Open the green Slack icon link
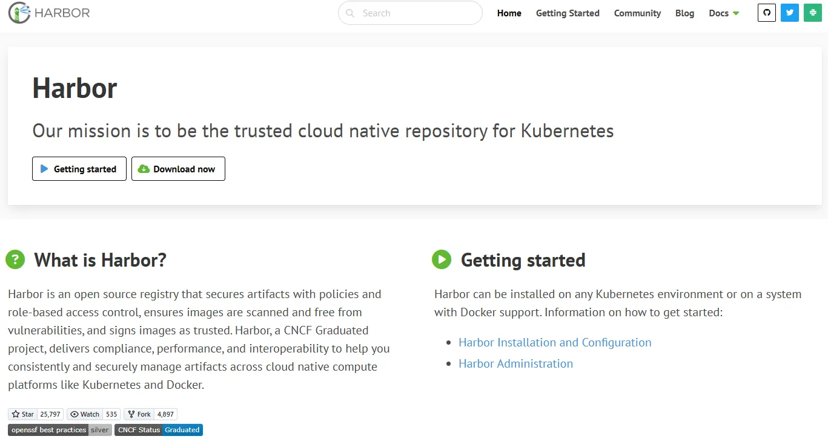828x442 pixels. pyautogui.click(x=813, y=13)
